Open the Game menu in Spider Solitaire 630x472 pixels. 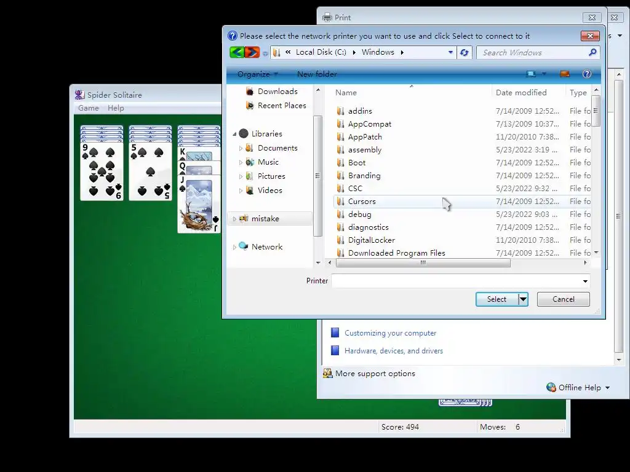click(x=89, y=108)
